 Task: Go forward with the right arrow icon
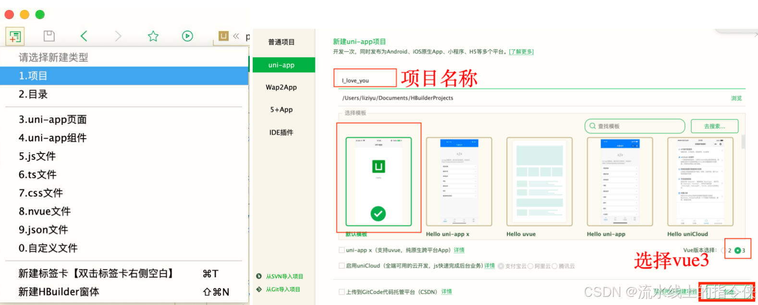tap(118, 36)
